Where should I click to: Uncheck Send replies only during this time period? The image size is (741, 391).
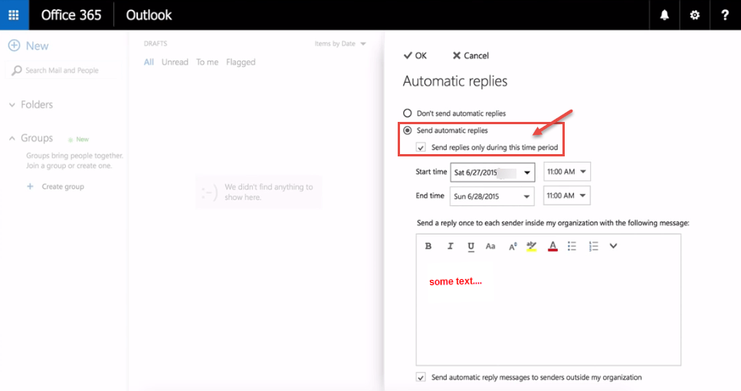pyautogui.click(x=421, y=147)
